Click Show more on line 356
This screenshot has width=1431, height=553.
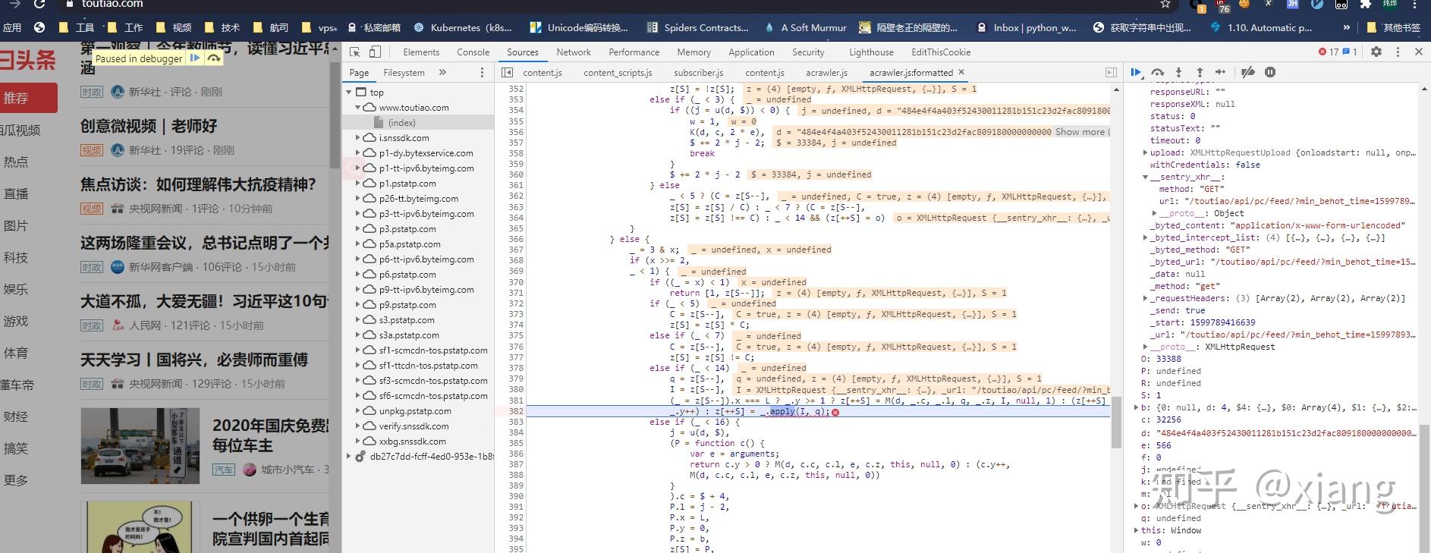pos(1080,132)
